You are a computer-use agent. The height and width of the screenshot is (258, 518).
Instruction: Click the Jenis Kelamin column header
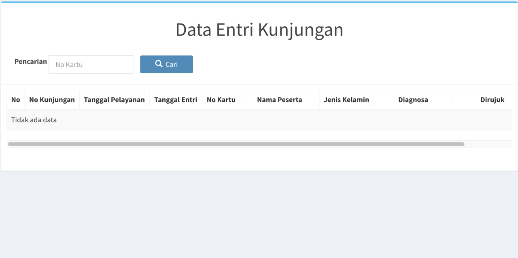tap(346, 100)
